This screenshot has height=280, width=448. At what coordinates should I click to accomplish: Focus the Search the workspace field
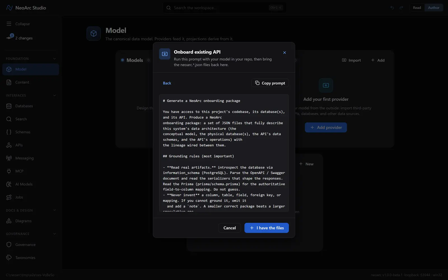coord(224,8)
